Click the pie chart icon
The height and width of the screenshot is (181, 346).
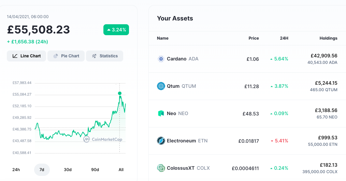click(56, 56)
